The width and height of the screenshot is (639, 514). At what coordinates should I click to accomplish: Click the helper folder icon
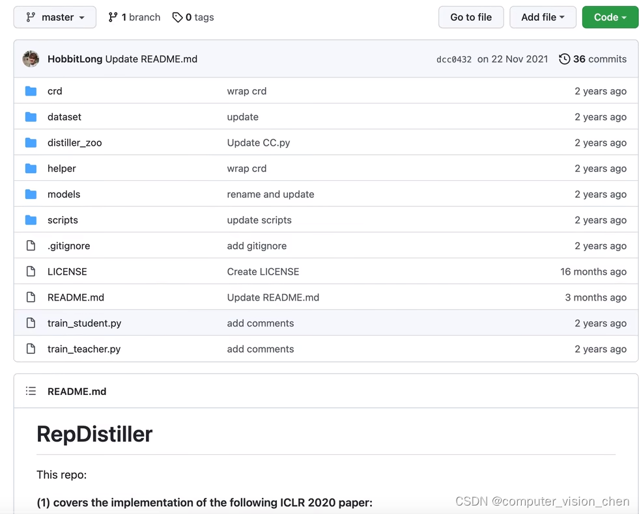(x=31, y=168)
